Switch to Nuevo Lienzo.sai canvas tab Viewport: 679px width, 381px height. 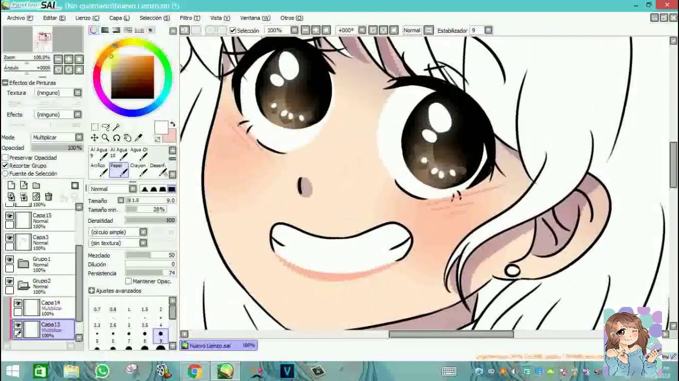click(x=219, y=346)
